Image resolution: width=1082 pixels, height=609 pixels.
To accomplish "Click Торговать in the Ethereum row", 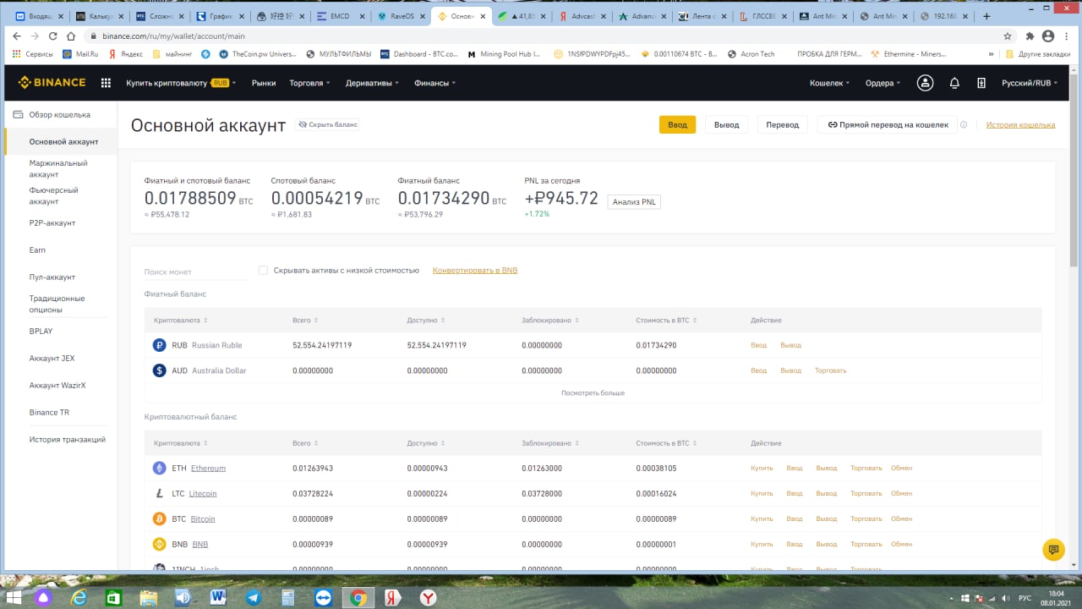I will [x=866, y=468].
